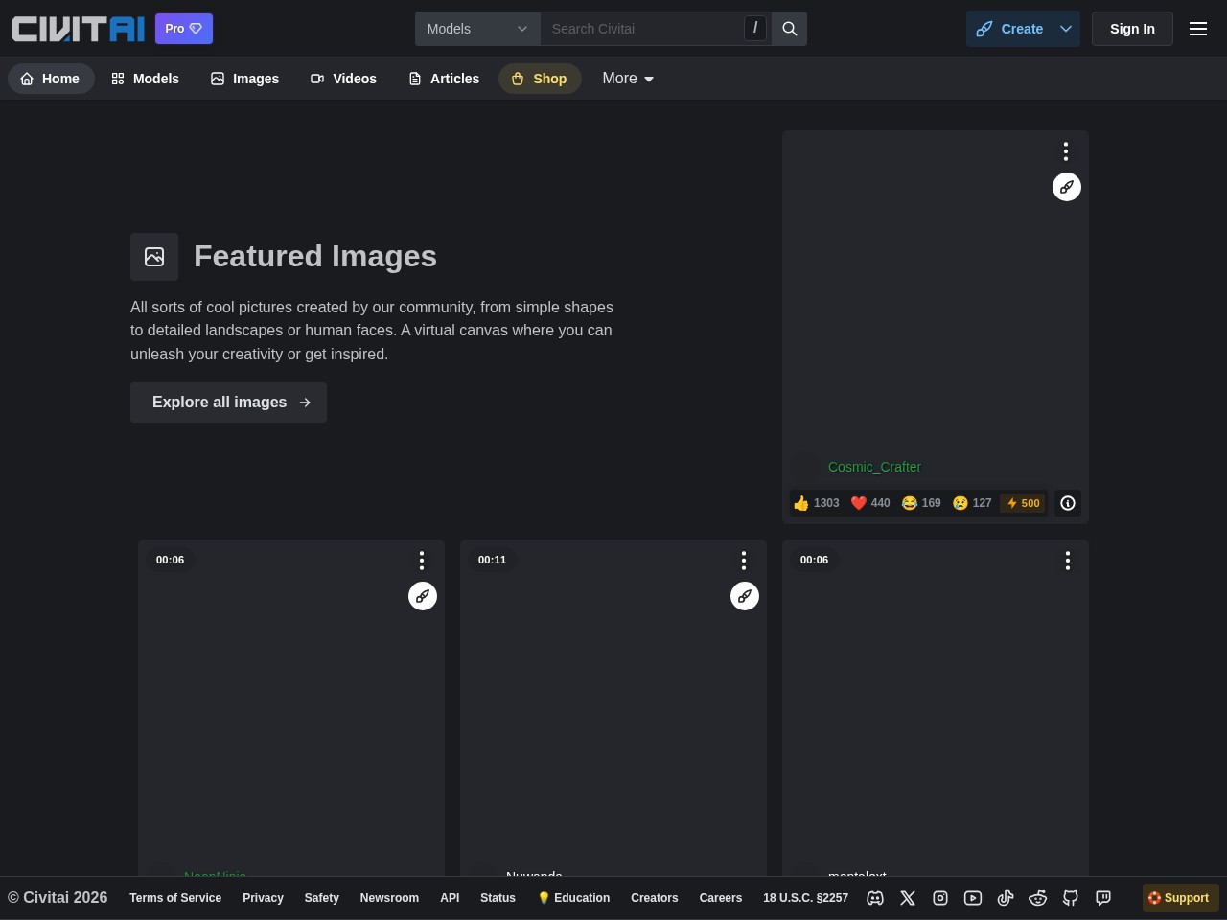Open the GitHub icon link

1071,898
